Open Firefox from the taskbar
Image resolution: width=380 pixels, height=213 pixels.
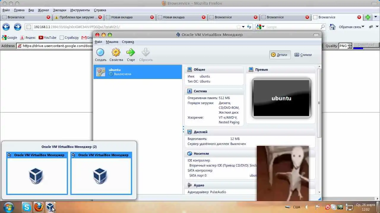[x=39, y=207]
